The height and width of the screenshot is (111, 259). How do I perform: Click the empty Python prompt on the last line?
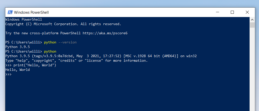coord(8,74)
